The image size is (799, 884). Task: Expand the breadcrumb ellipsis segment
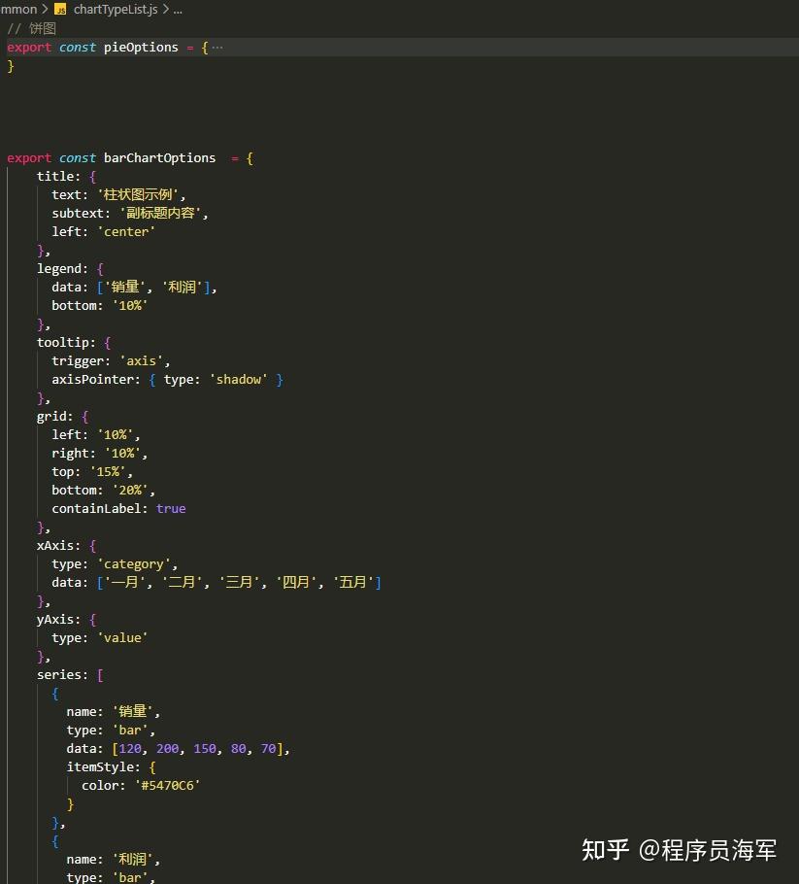[x=178, y=10]
